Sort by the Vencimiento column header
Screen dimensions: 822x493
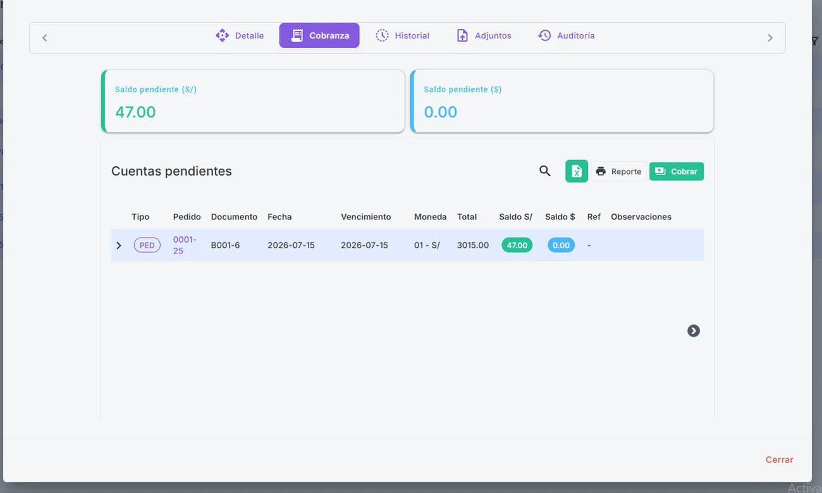click(366, 217)
